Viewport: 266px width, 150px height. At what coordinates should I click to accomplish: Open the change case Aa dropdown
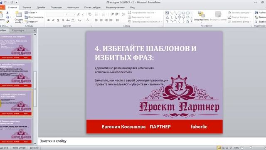point(80,20)
